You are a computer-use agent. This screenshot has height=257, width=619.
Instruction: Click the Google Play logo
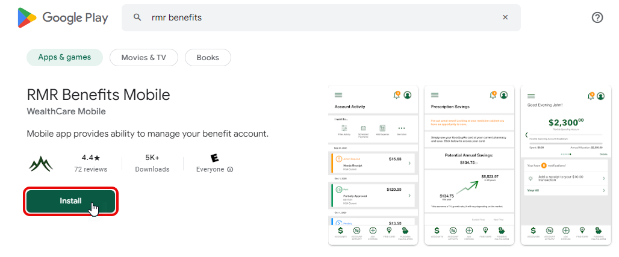click(63, 17)
